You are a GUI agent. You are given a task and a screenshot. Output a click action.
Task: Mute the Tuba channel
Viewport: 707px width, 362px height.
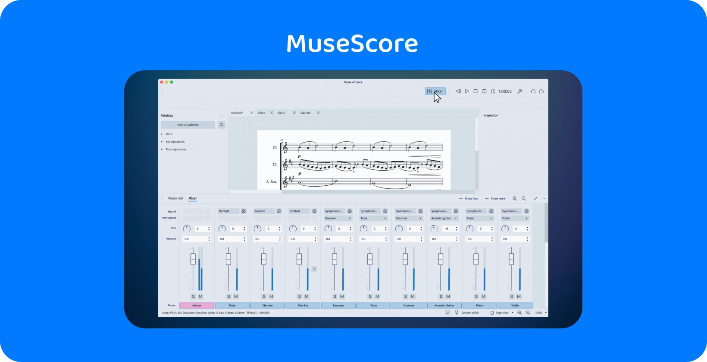(377, 296)
